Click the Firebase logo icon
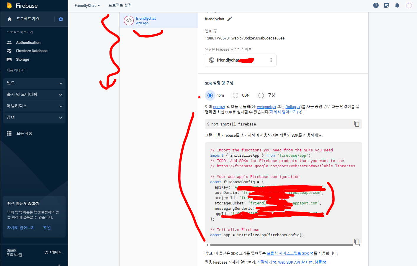 pos(9,5)
